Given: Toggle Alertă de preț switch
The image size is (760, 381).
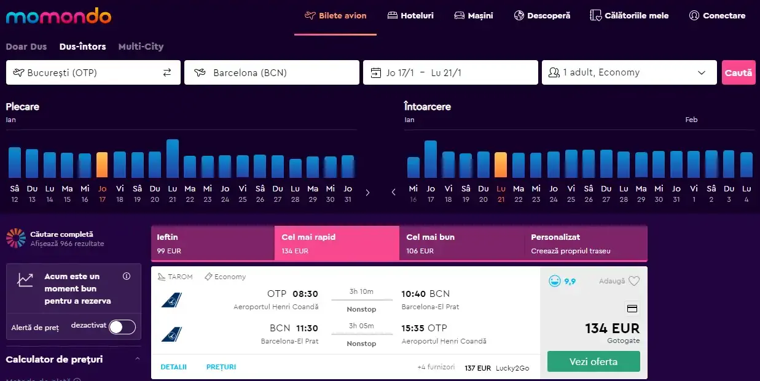Looking at the screenshot, I should point(122,327).
